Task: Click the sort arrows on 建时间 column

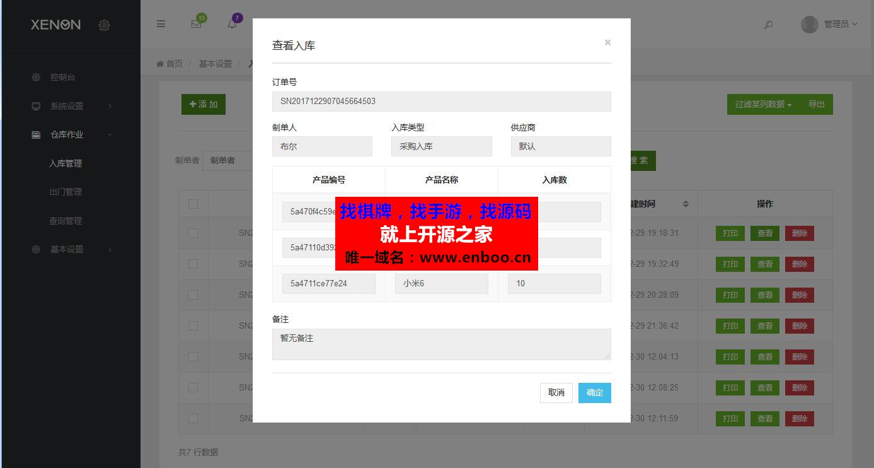Action: (686, 204)
